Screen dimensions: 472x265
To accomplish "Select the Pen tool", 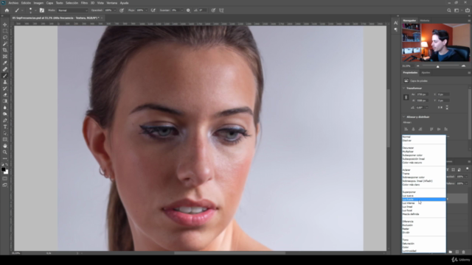I will pyautogui.click(x=5, y=120).
